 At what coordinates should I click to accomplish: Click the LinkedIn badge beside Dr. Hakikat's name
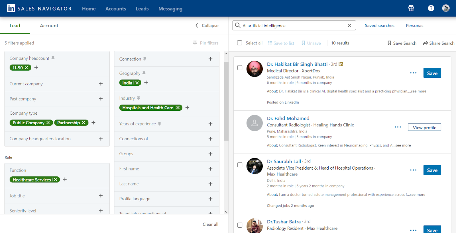click(x=341, y=64)
